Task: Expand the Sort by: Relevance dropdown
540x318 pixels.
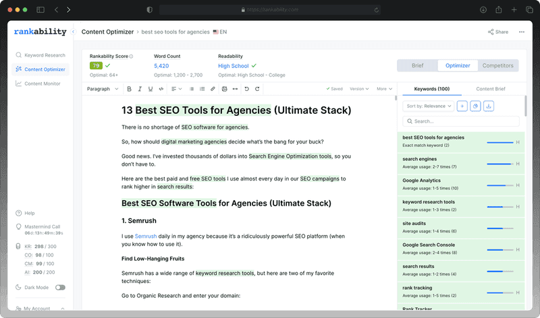Action: 427,106
